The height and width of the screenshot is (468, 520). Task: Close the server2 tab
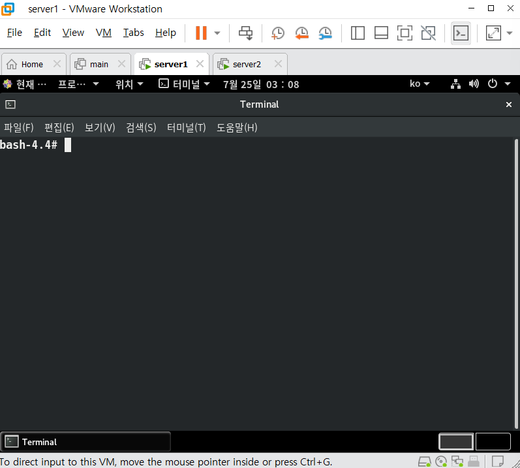click(x=278, y=64)
